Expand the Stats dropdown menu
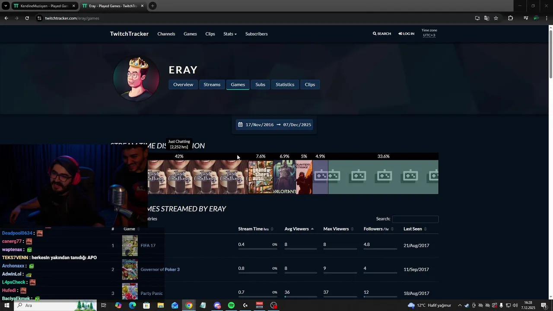The width and height of the screenshot is (553, 311). point(230,34)
